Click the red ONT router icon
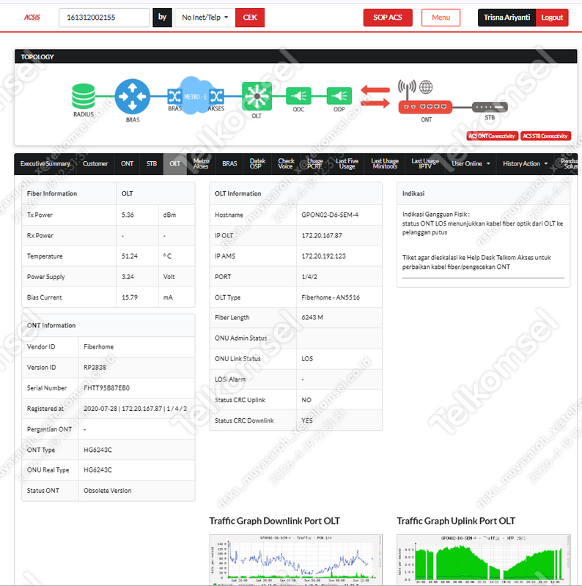Screen dimensions: 582x586 click(425, 107)
